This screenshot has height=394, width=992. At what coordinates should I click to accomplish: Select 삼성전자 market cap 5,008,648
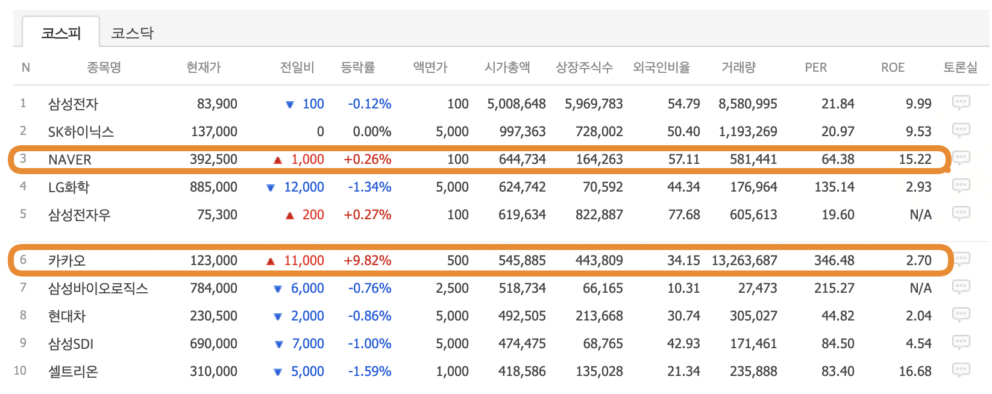(516, 104)
